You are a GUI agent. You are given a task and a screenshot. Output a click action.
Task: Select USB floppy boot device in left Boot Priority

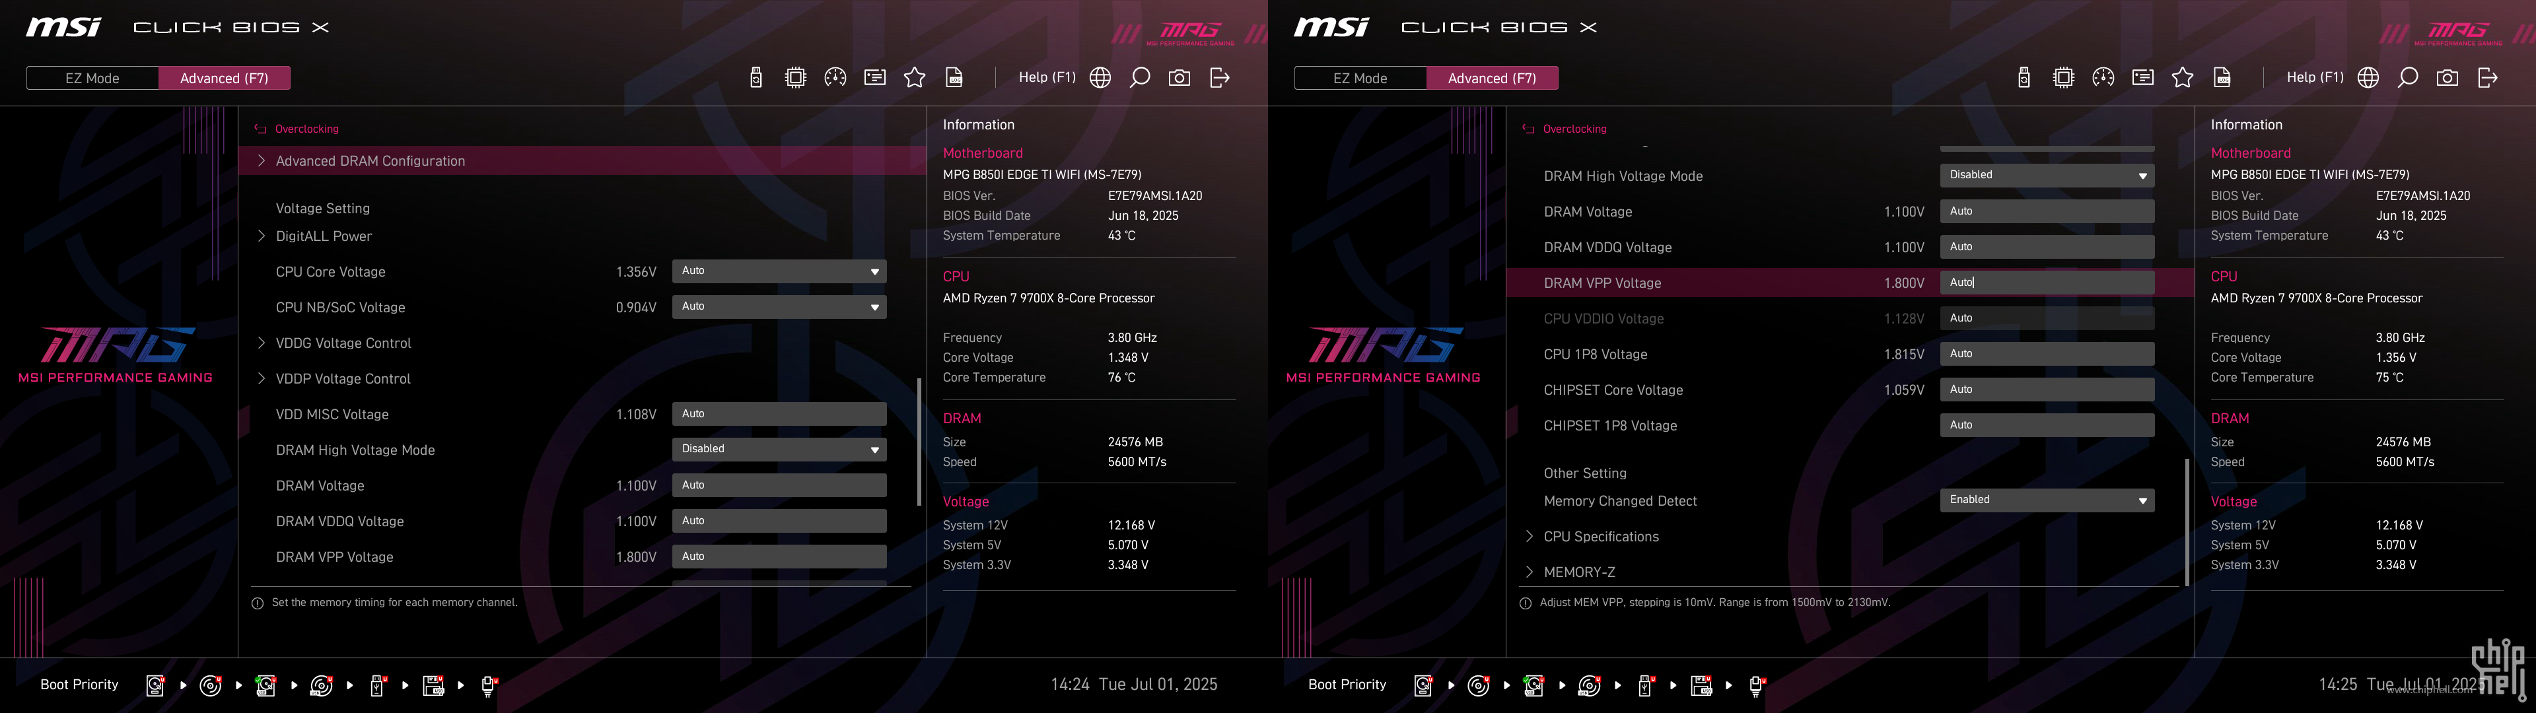[433, 685]
